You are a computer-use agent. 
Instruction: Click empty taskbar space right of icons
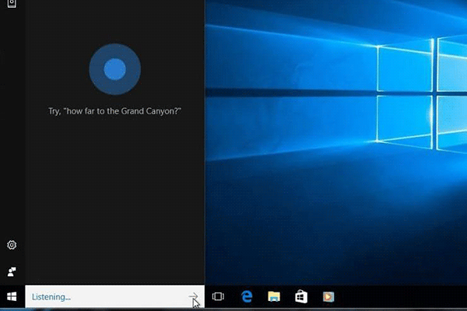[x=405, y=296]
